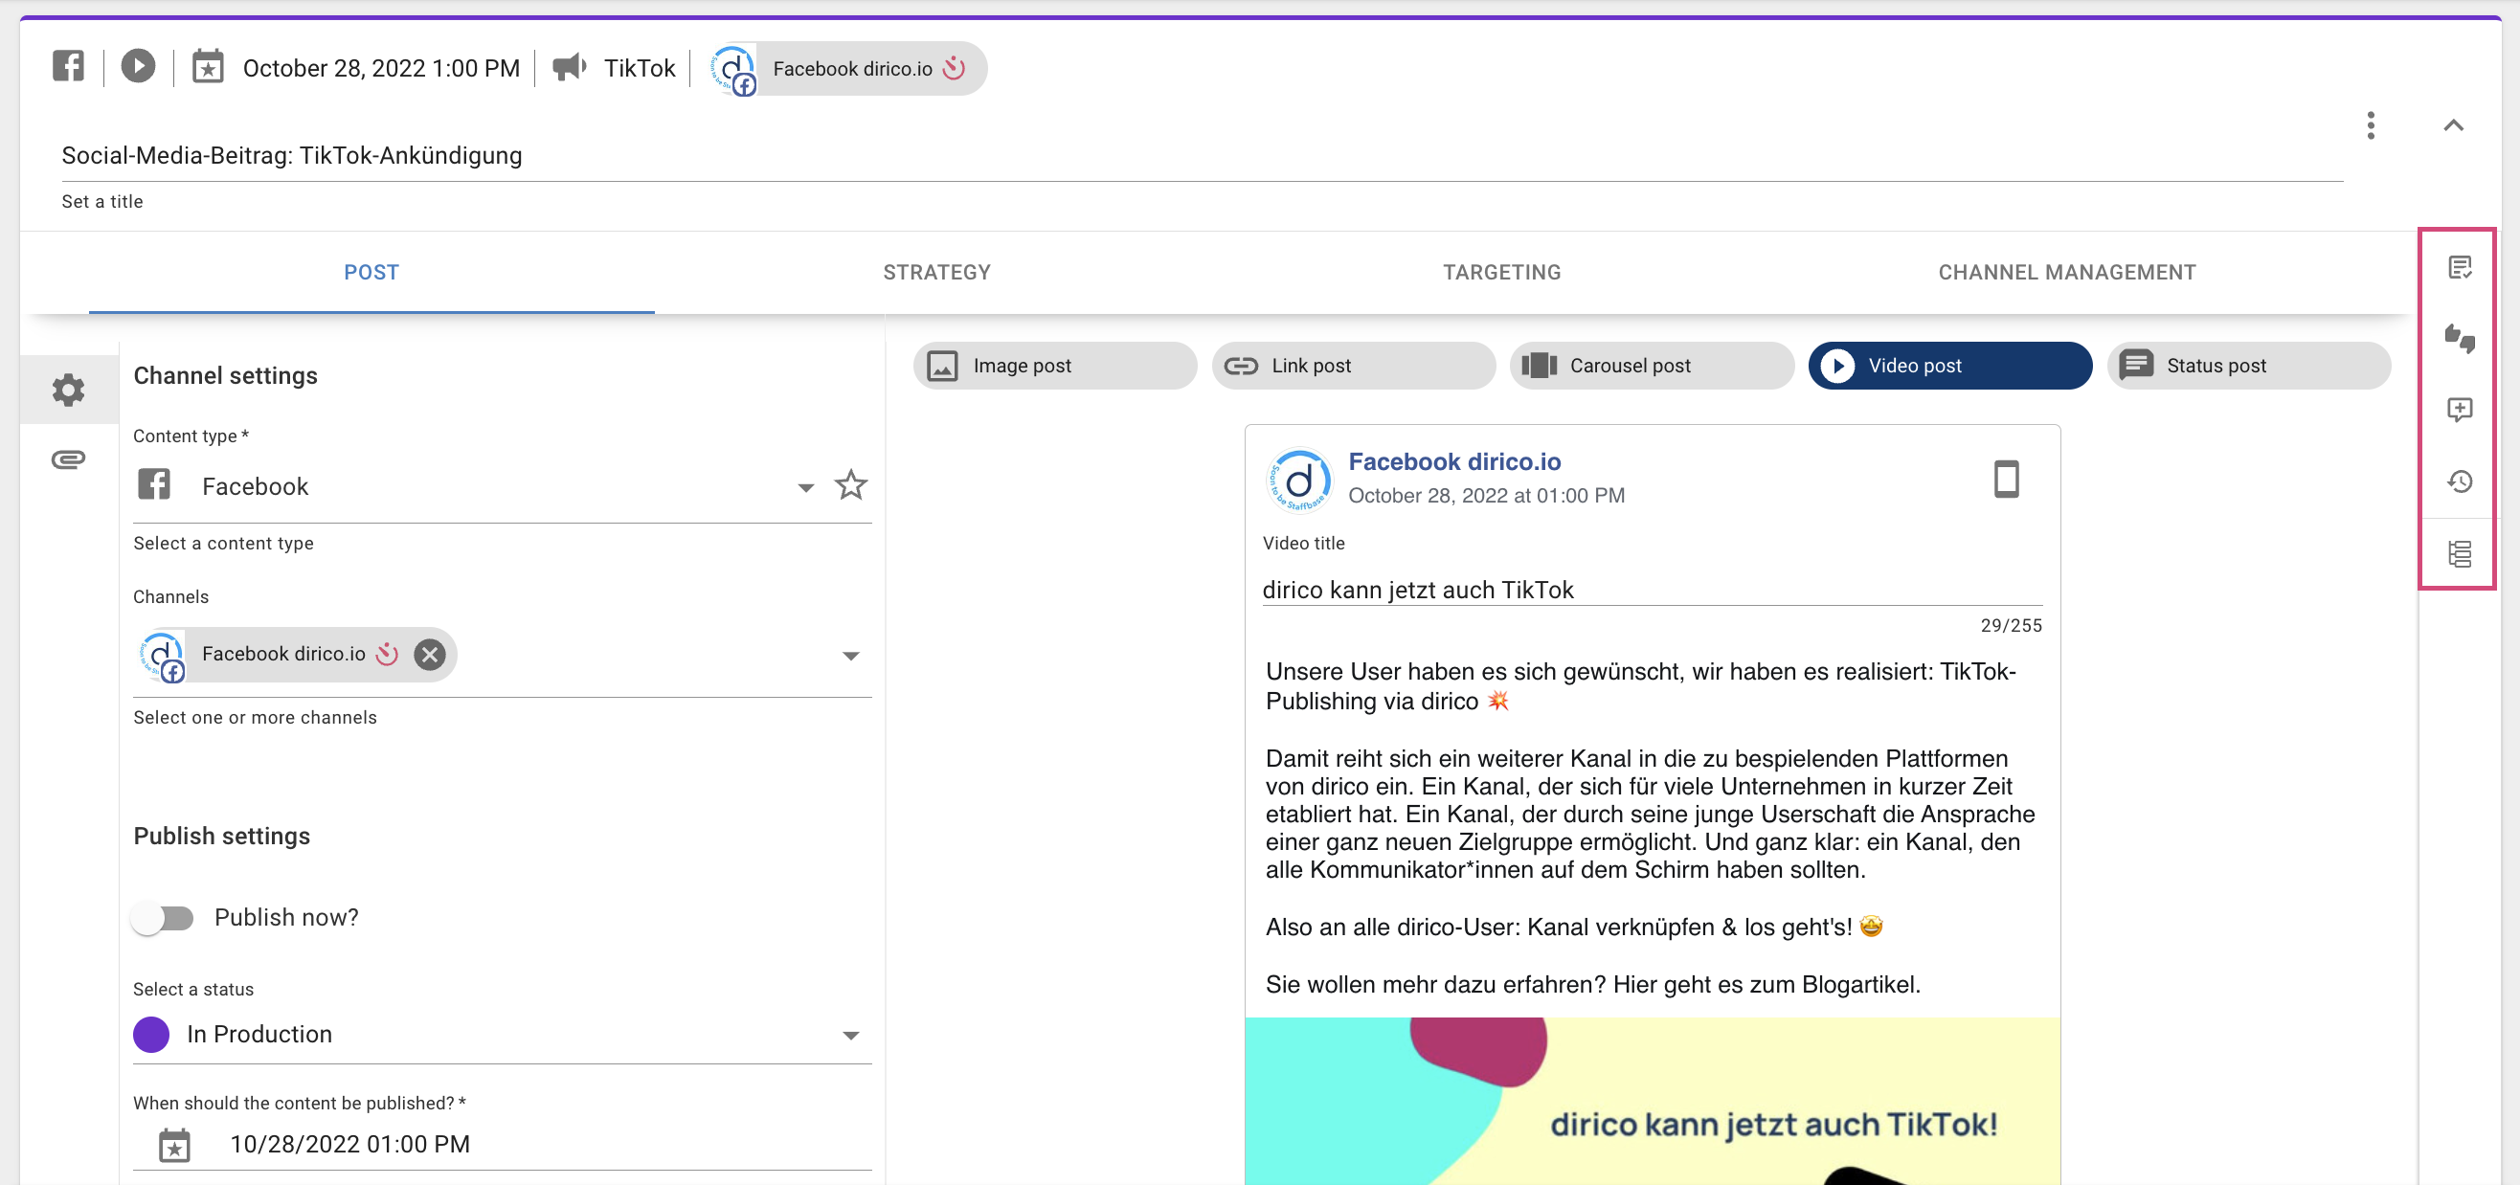The width and height of the screenshot is (2520, 1185).
Task: Open the Channels selection dropdown
Action: 850,655
